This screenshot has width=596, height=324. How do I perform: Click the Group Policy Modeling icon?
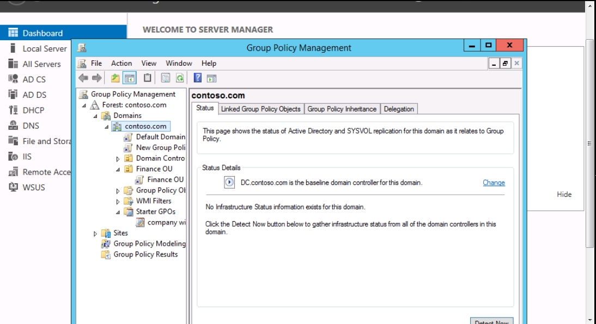tap(106, 244)
